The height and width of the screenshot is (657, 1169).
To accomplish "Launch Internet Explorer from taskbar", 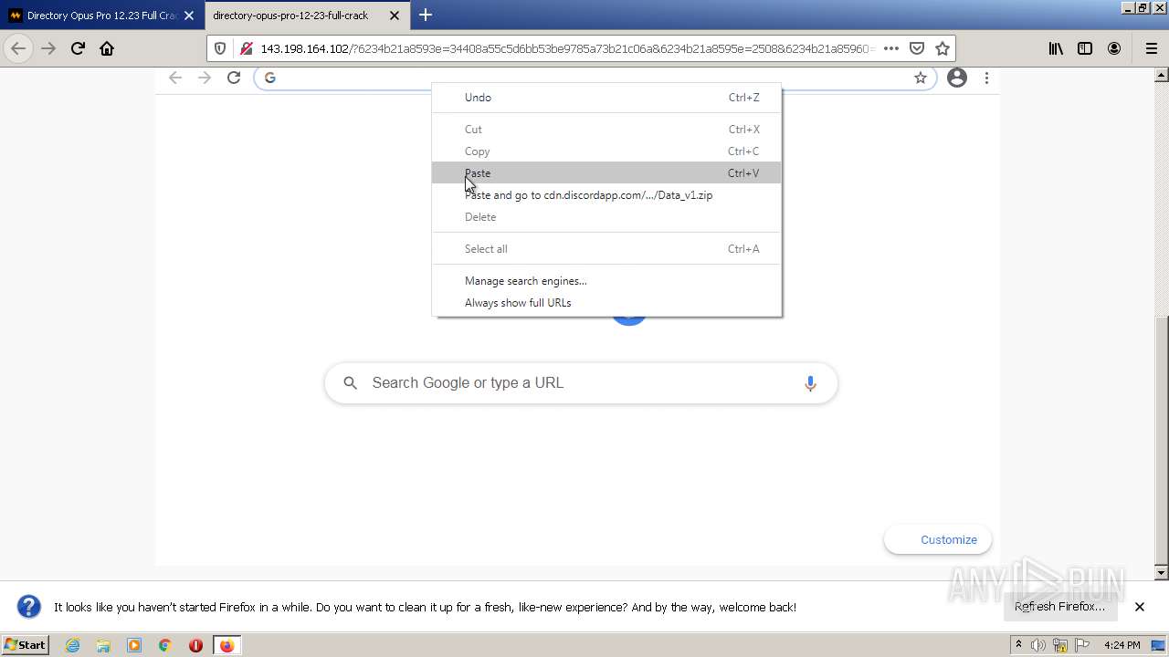I will [x=73, y=645].
